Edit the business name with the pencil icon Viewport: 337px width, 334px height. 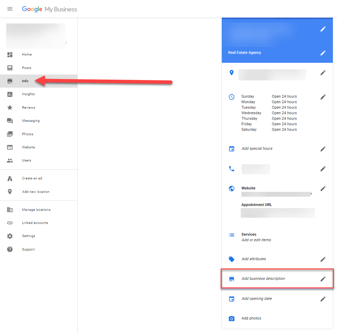point(323,29)
